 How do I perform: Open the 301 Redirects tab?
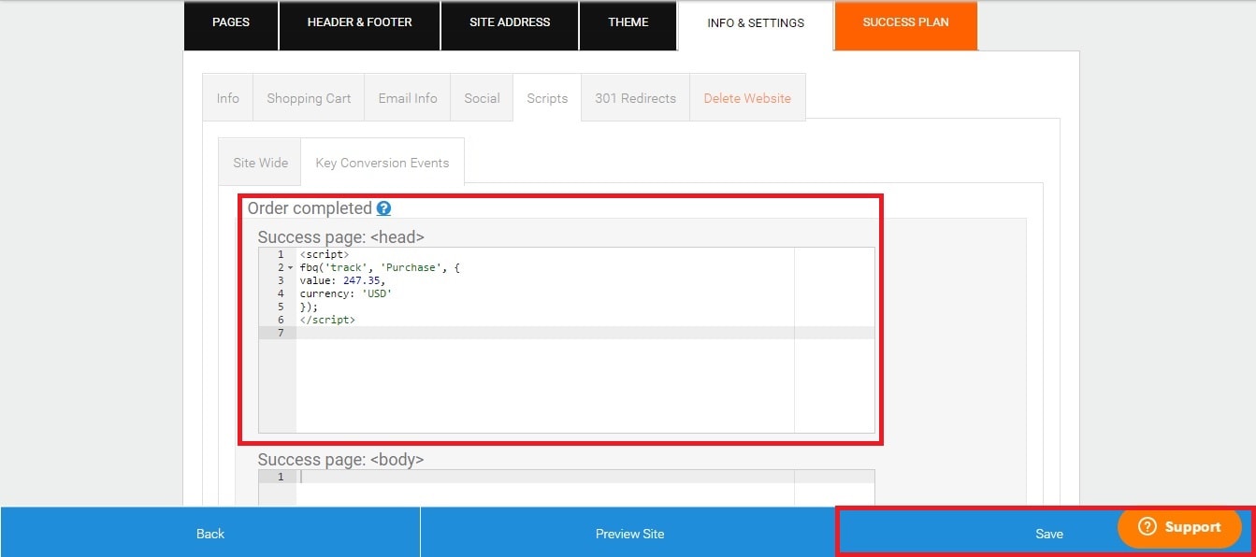[634, 97]
